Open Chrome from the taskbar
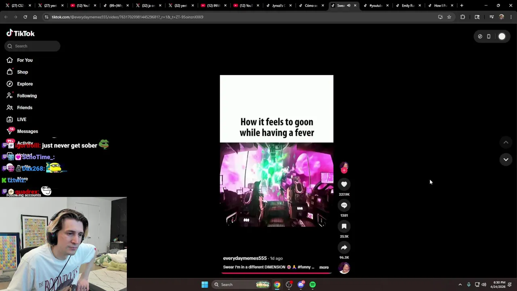 click(x=277, y=285)
